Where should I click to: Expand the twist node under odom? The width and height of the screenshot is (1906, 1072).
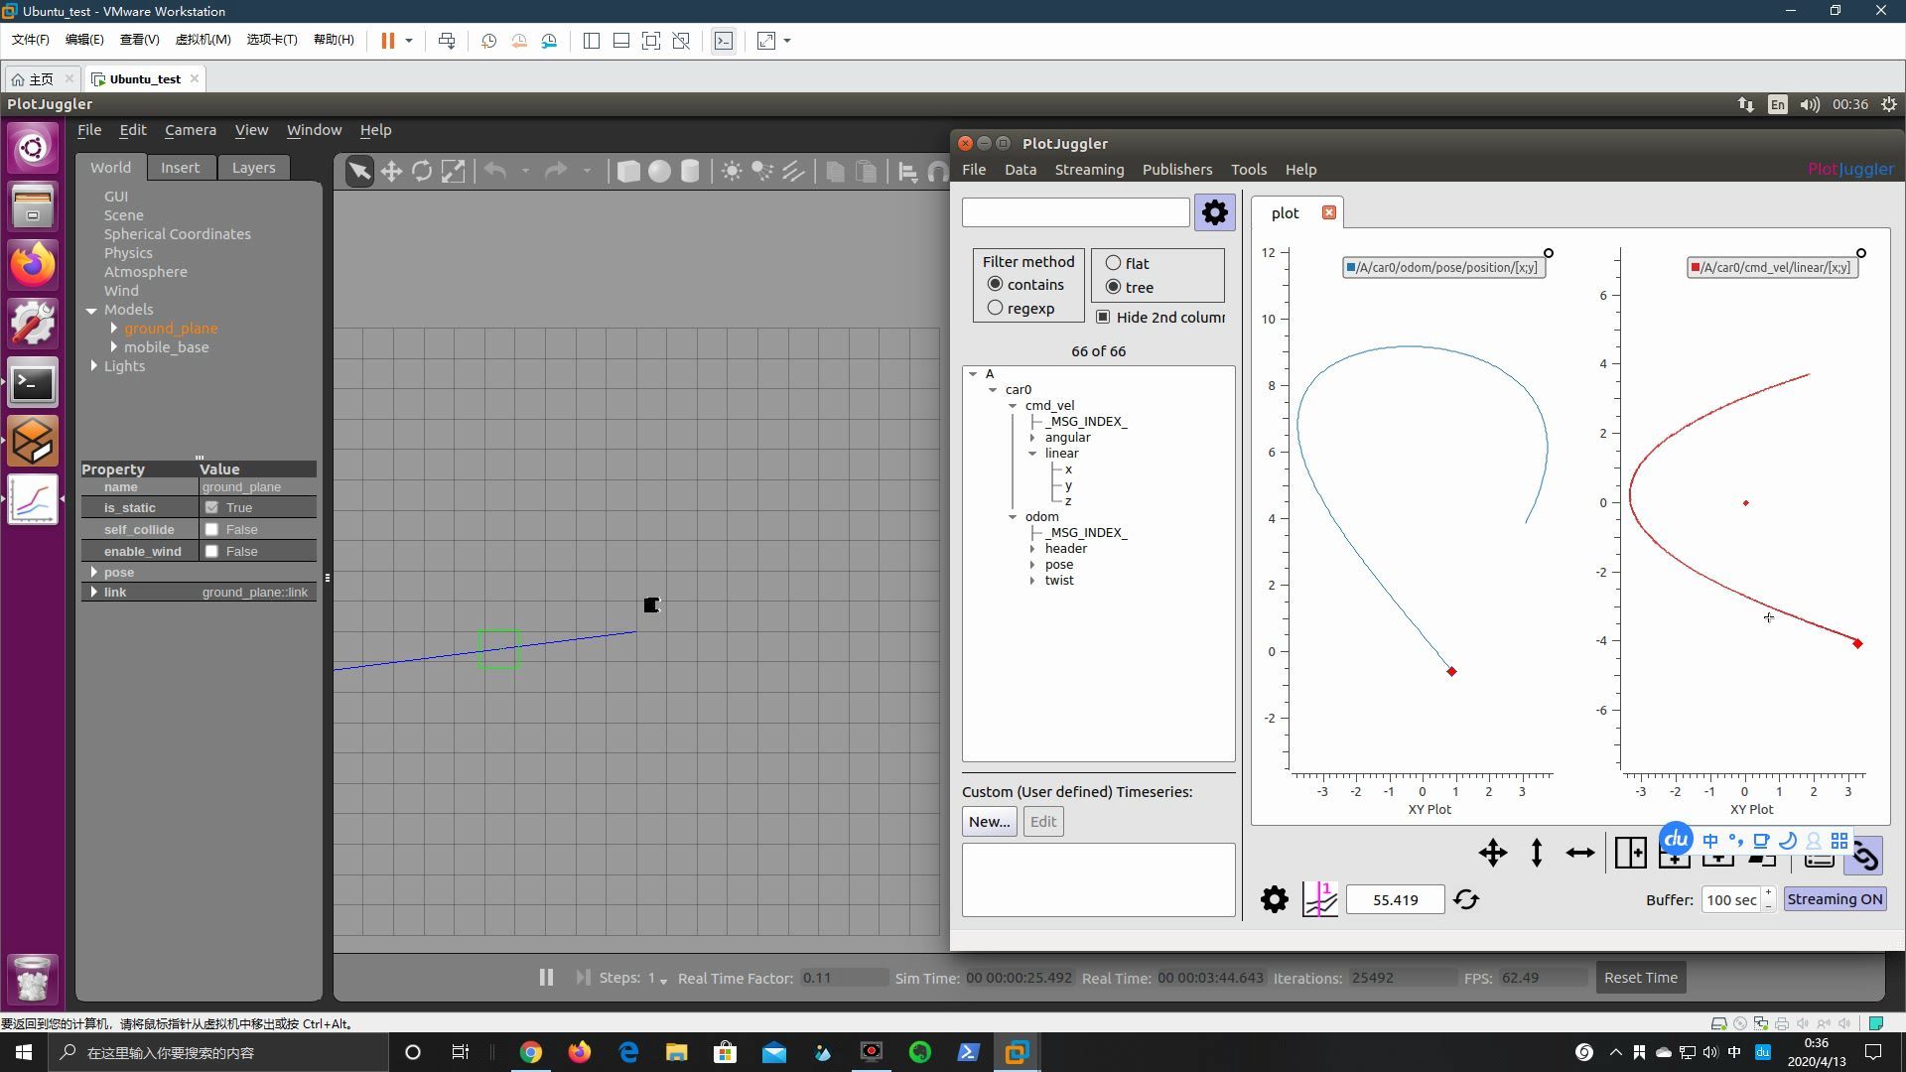pyautogui.click(x=1032, y=581)
